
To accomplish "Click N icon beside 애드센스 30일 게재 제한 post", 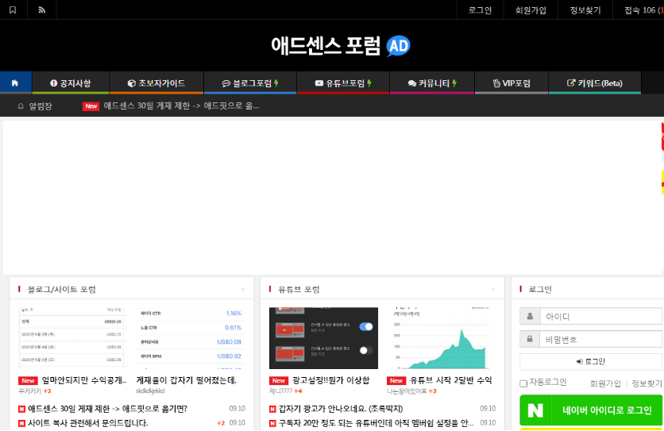I will pos(21,409).
